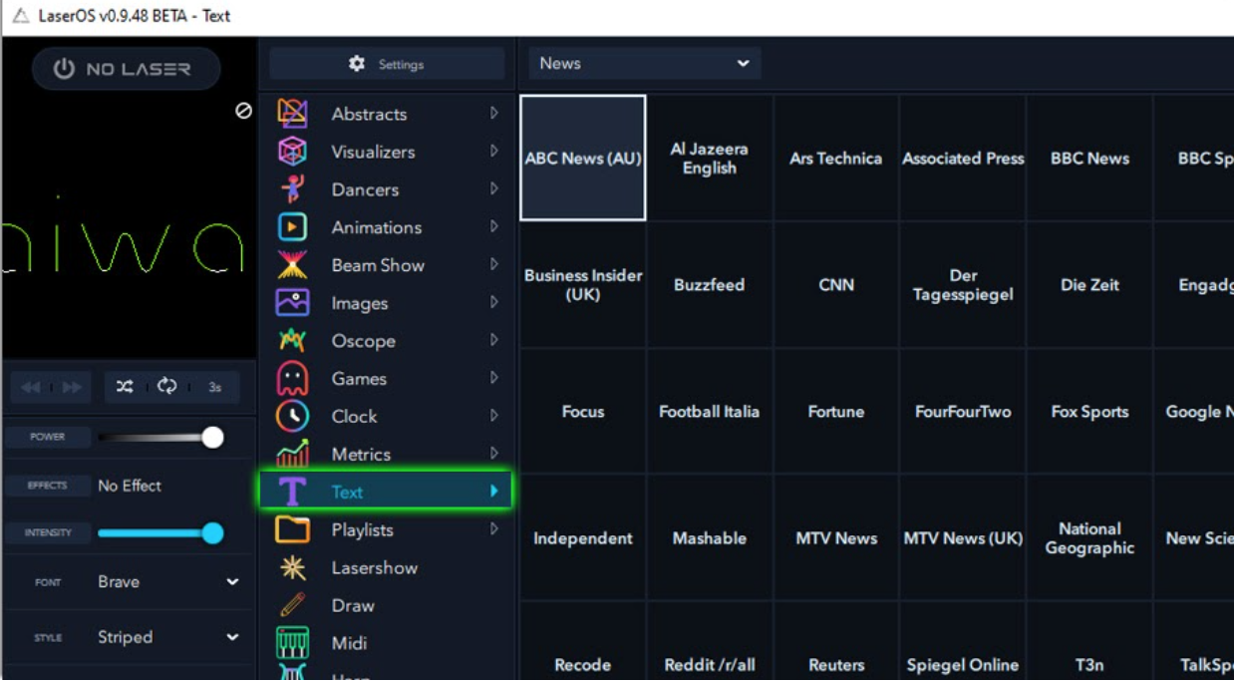
Task: Click the Oscope waveform icon
Action: coord(292,341)
